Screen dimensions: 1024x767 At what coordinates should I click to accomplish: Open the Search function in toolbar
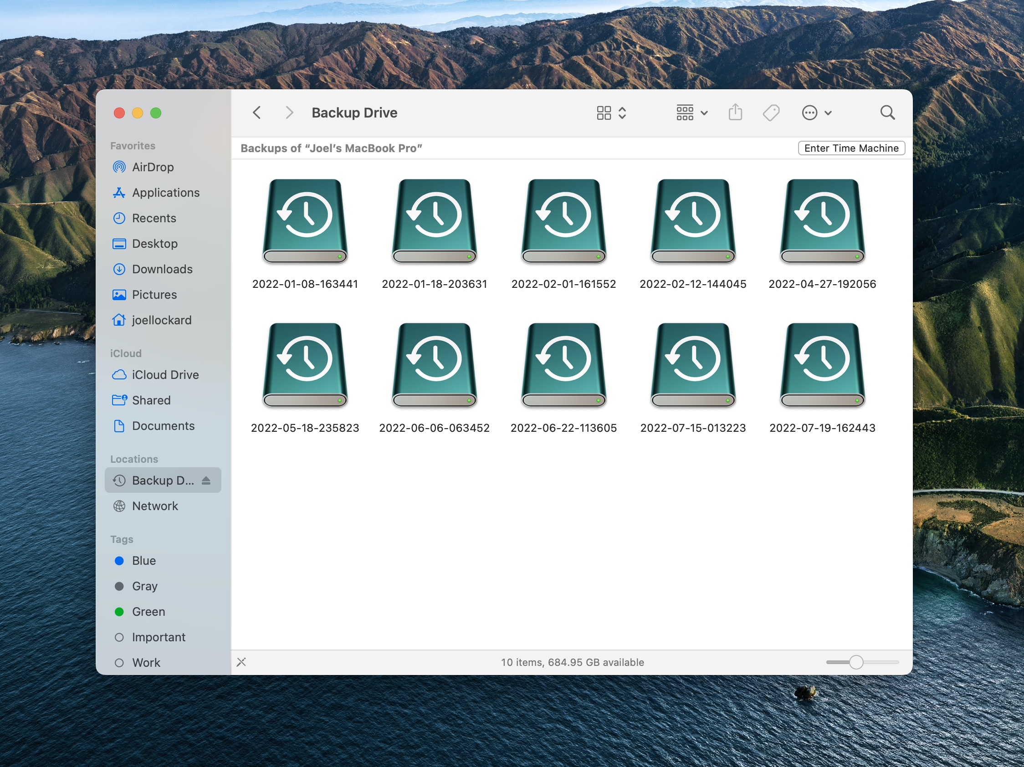[887, 112]
